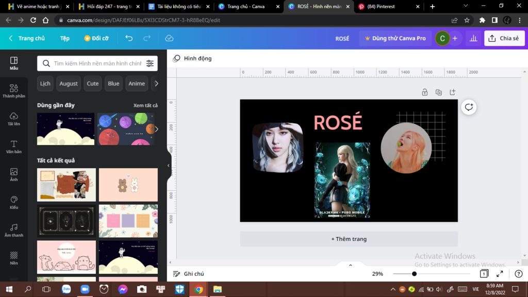Collapse the side panel handle
The image size is (528, 297).
click(169, 166)
